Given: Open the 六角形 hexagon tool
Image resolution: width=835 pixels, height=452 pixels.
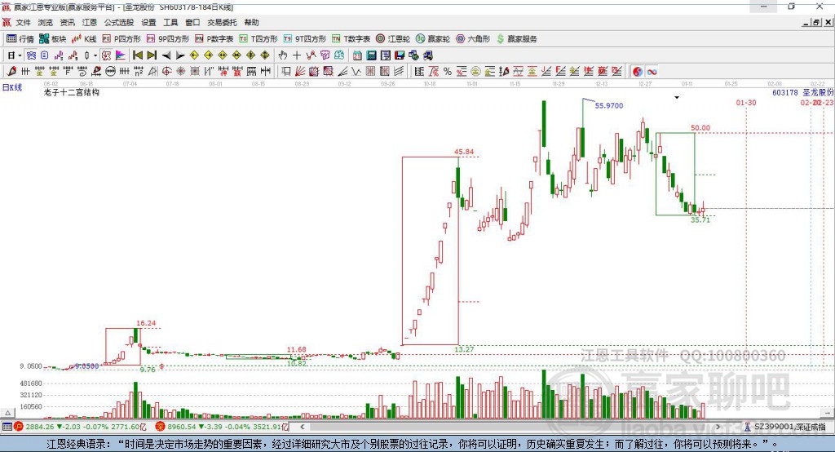Looking at the screenshot, I should tap(473, 39).
